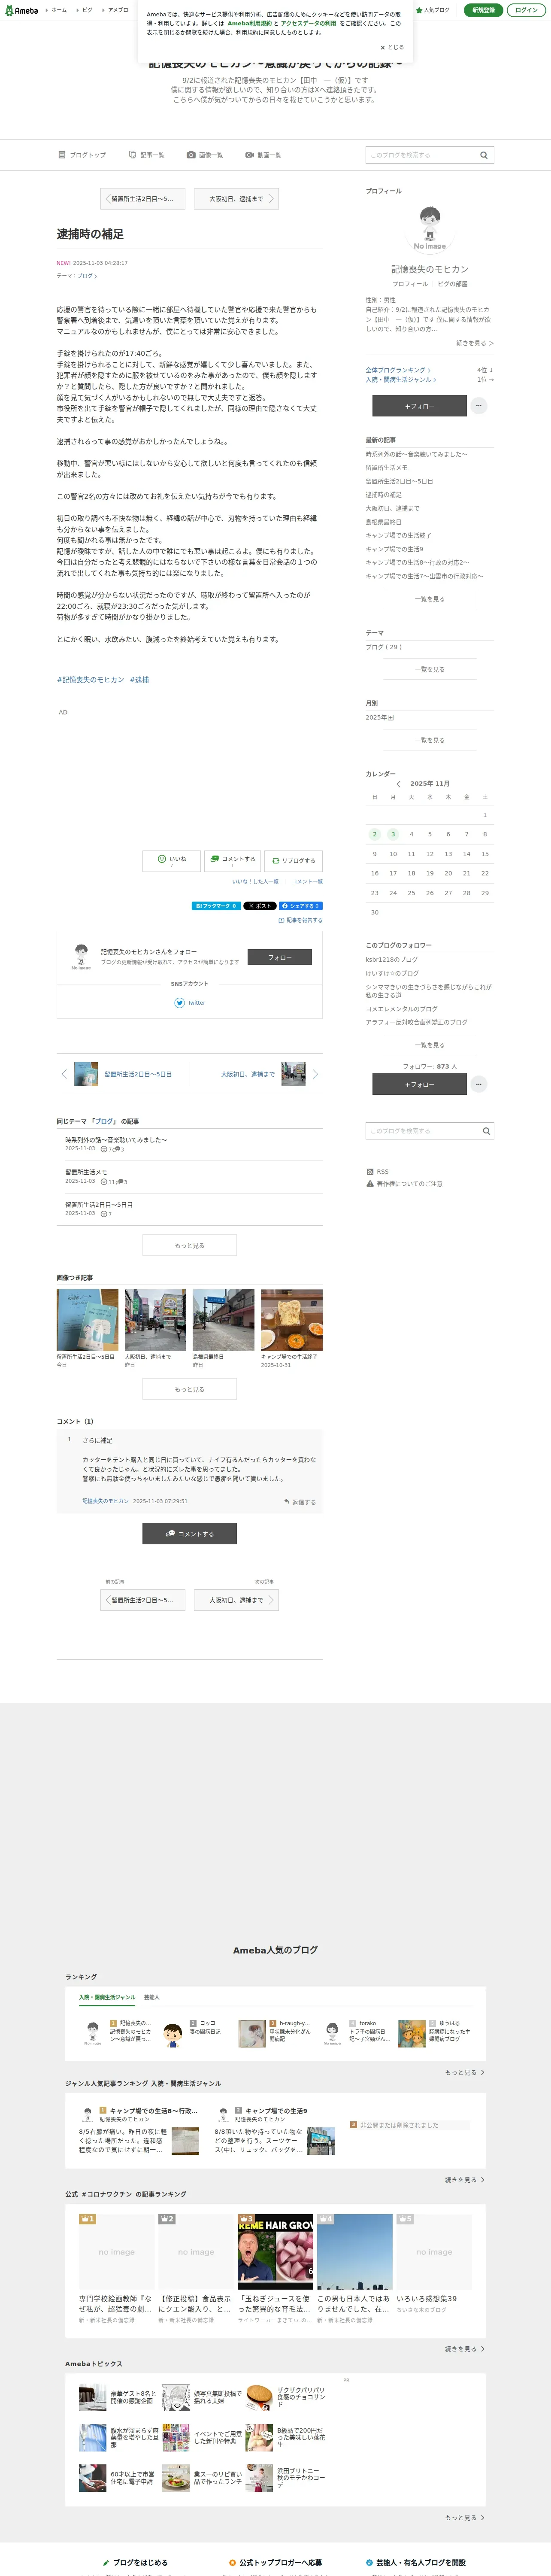Open 人気ブログ star link in header
Image resolution: width=551 pixels, height=2576 pixels.
coord(433,10)
